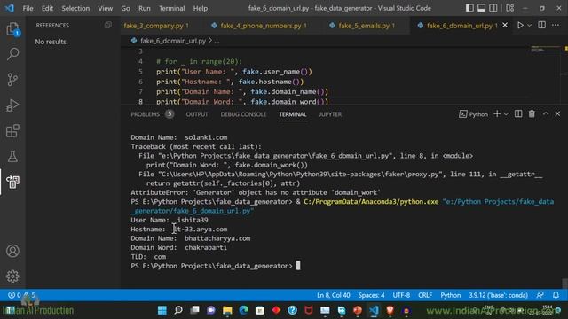Image resolution: width=568 pixels, height=319 pixels.
Task: Open Brave browser from taskbar
Action: click(390, 310)
